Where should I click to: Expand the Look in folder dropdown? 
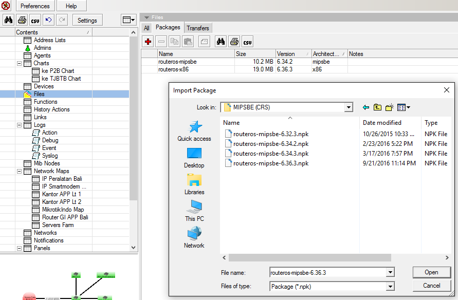click(x=349, y=107)
